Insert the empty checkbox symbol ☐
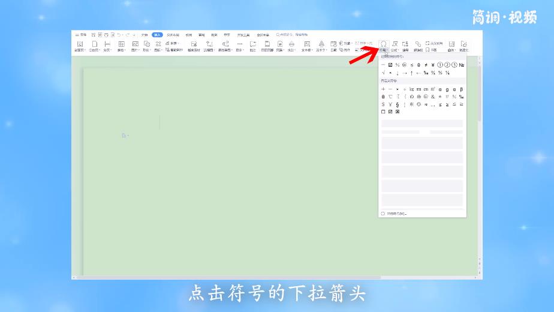This screenshot has height=312, width=554. pos(383,112)
